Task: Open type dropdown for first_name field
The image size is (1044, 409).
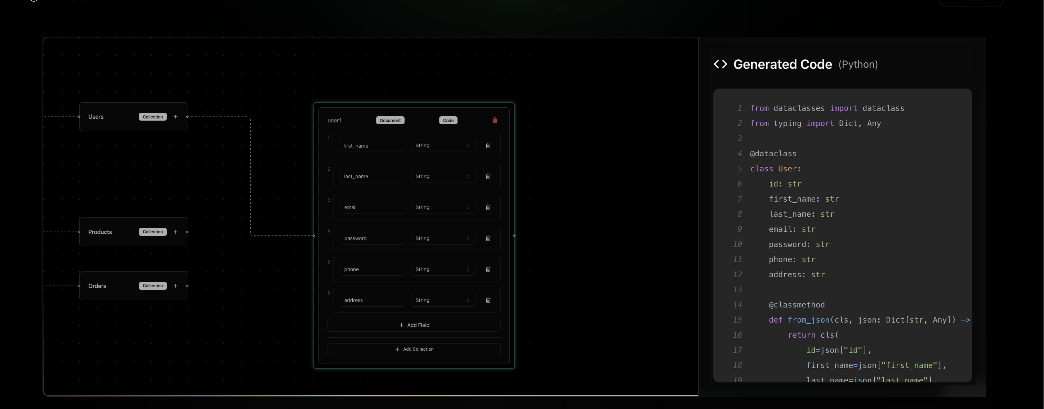Action: point(442,145)
